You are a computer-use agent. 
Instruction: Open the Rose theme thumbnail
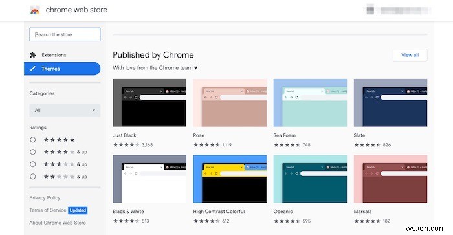[230, 103]
